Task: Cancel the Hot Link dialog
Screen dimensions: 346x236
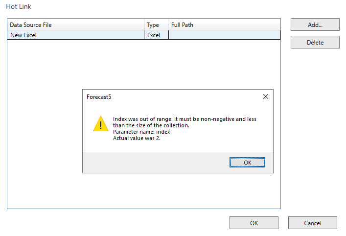Action: (312, 223)
